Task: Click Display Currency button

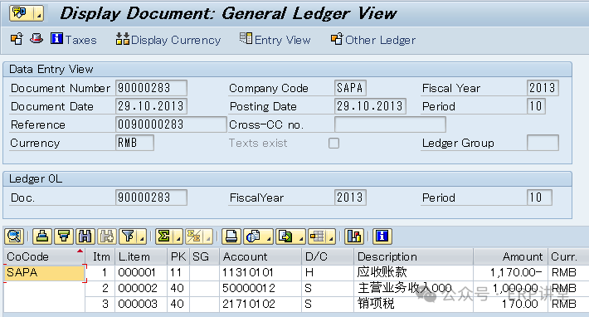Action: pyautogui.click(x=168, y=39)
